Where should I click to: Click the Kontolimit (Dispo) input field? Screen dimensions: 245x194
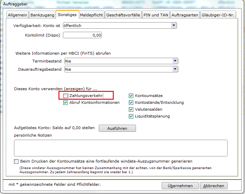point(82,35)
